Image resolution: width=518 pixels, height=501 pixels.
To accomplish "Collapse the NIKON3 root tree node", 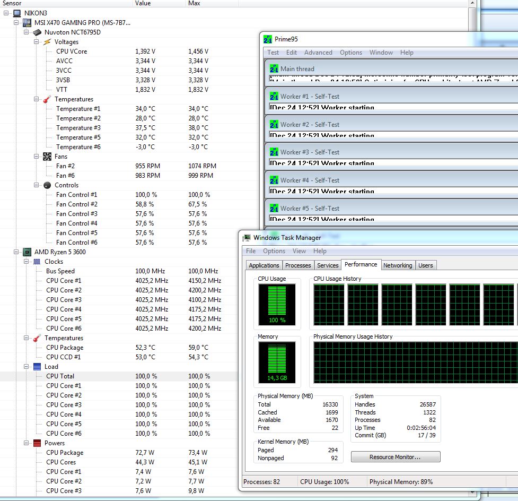I will click(x=6, y=13).
